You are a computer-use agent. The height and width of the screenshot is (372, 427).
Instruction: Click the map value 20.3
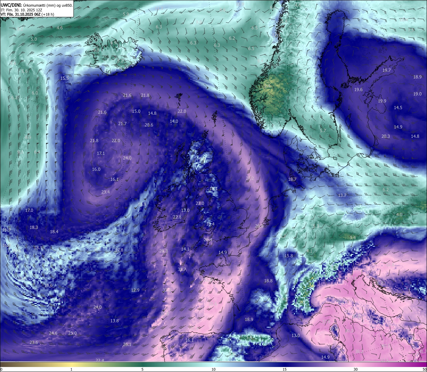coord(386,136)
